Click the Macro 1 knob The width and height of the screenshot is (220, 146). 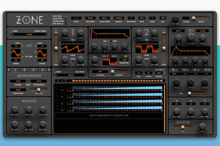(14, 110)
